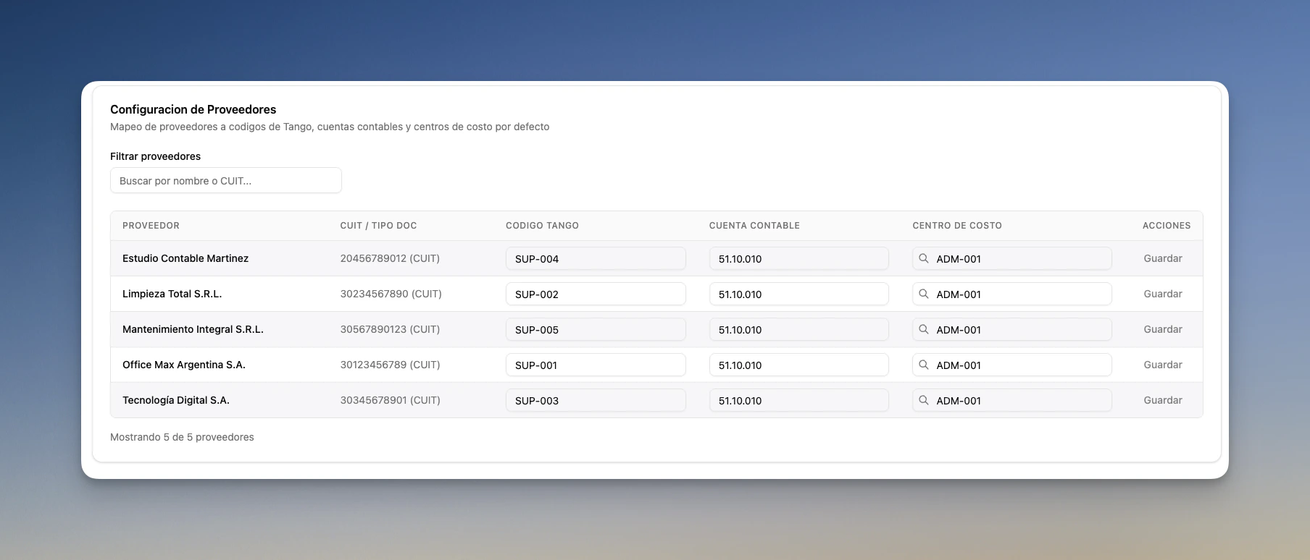Click Guardar for Mantenimiento Integral S.R.L.

pos(1163,329)
